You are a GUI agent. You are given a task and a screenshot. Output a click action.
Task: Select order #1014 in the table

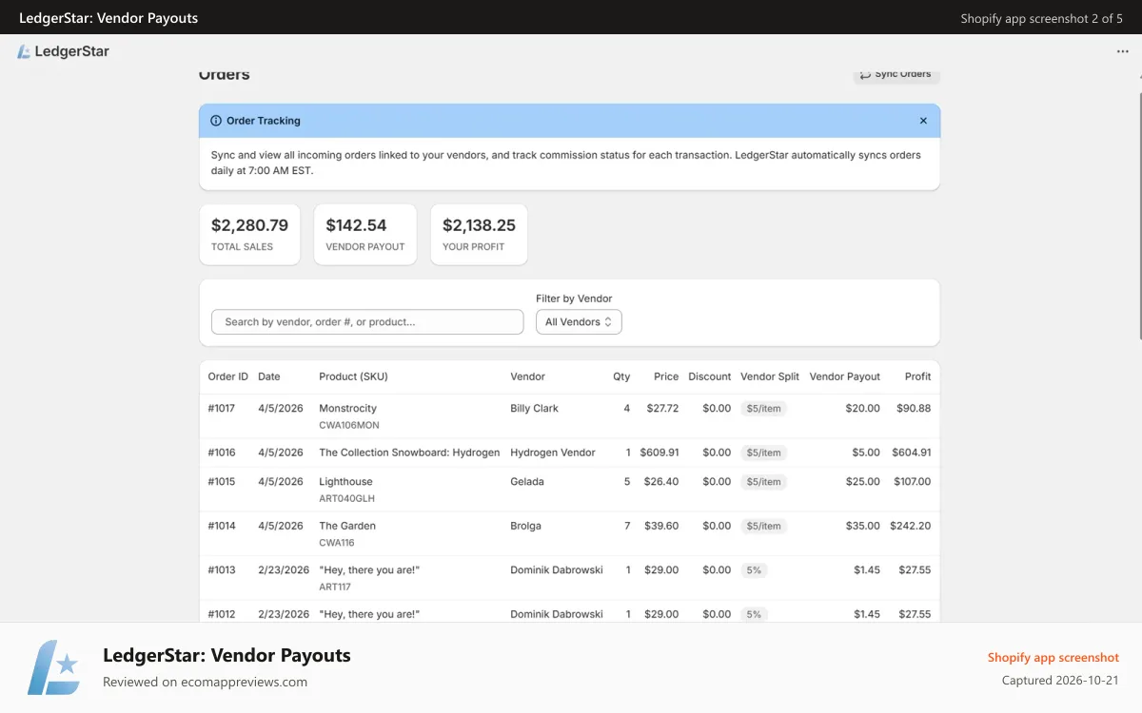pyautogui.click(x=569, y=533)
